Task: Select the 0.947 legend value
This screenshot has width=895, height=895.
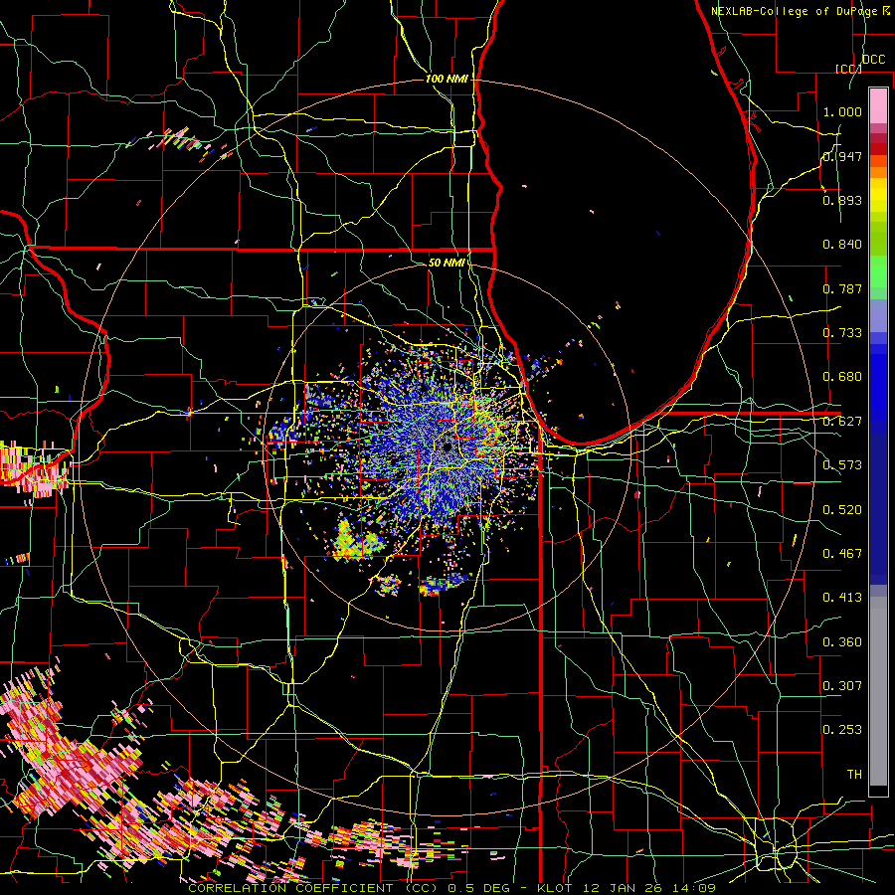Action: [x=842, y=156]
